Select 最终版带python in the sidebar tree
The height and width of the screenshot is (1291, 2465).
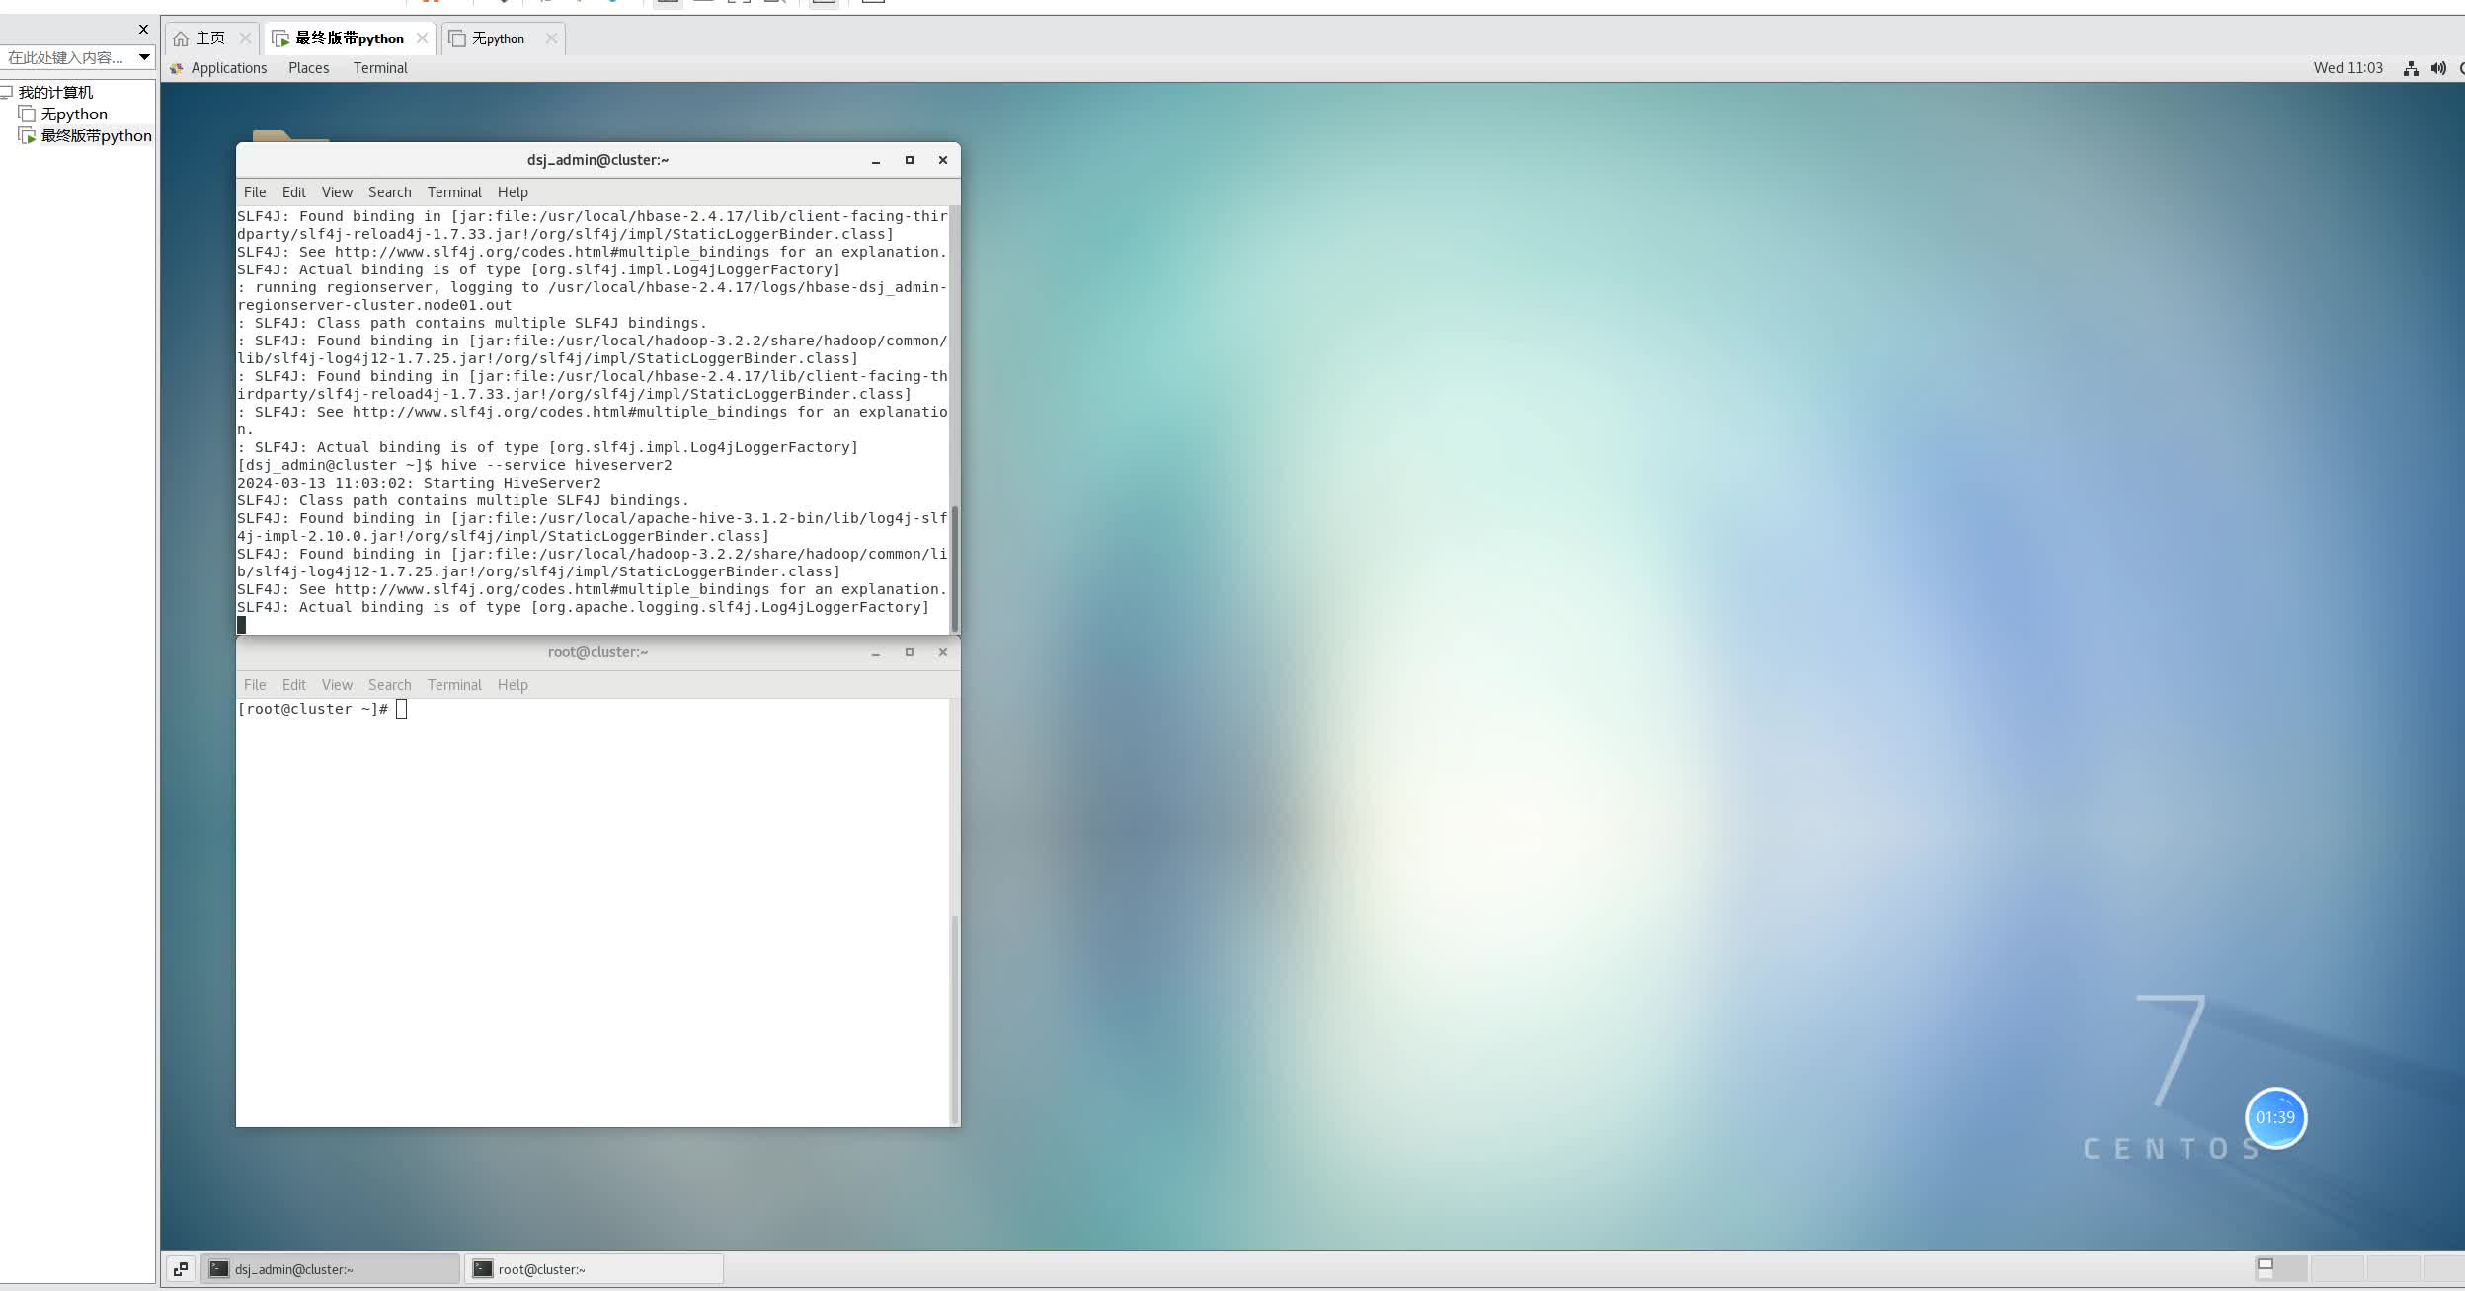click(x=96, y=136)
